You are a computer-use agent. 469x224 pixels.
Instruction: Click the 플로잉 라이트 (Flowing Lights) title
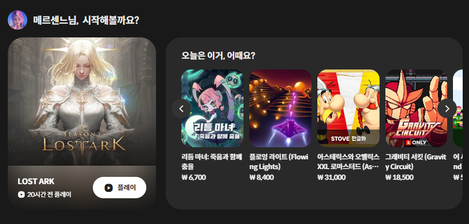(279, 161)
